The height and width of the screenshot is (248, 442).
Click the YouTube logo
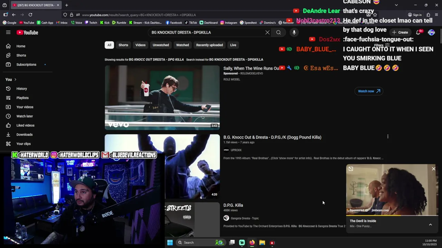pos(27,32)
